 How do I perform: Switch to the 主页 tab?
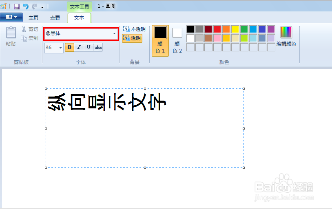(x=33, y=18)
